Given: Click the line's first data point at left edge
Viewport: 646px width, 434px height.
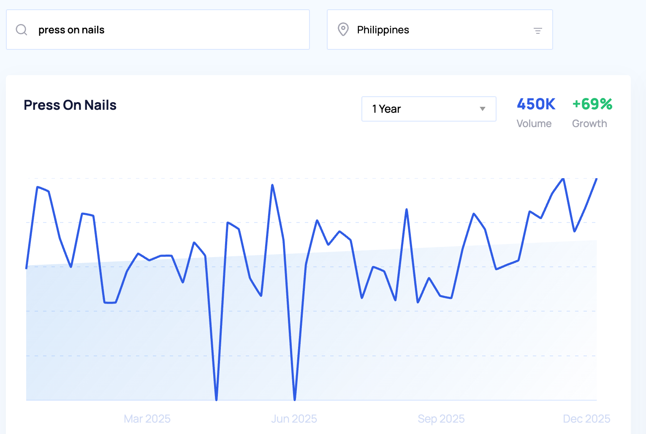Looking at the screenshot, I should pos(27,268).
